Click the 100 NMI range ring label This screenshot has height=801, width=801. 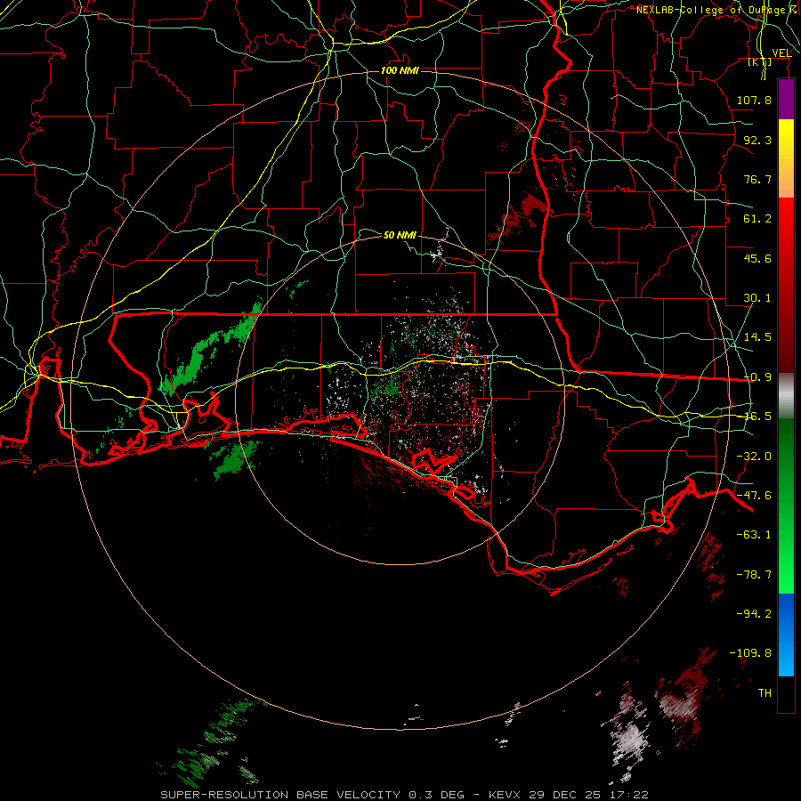[400, 70]
